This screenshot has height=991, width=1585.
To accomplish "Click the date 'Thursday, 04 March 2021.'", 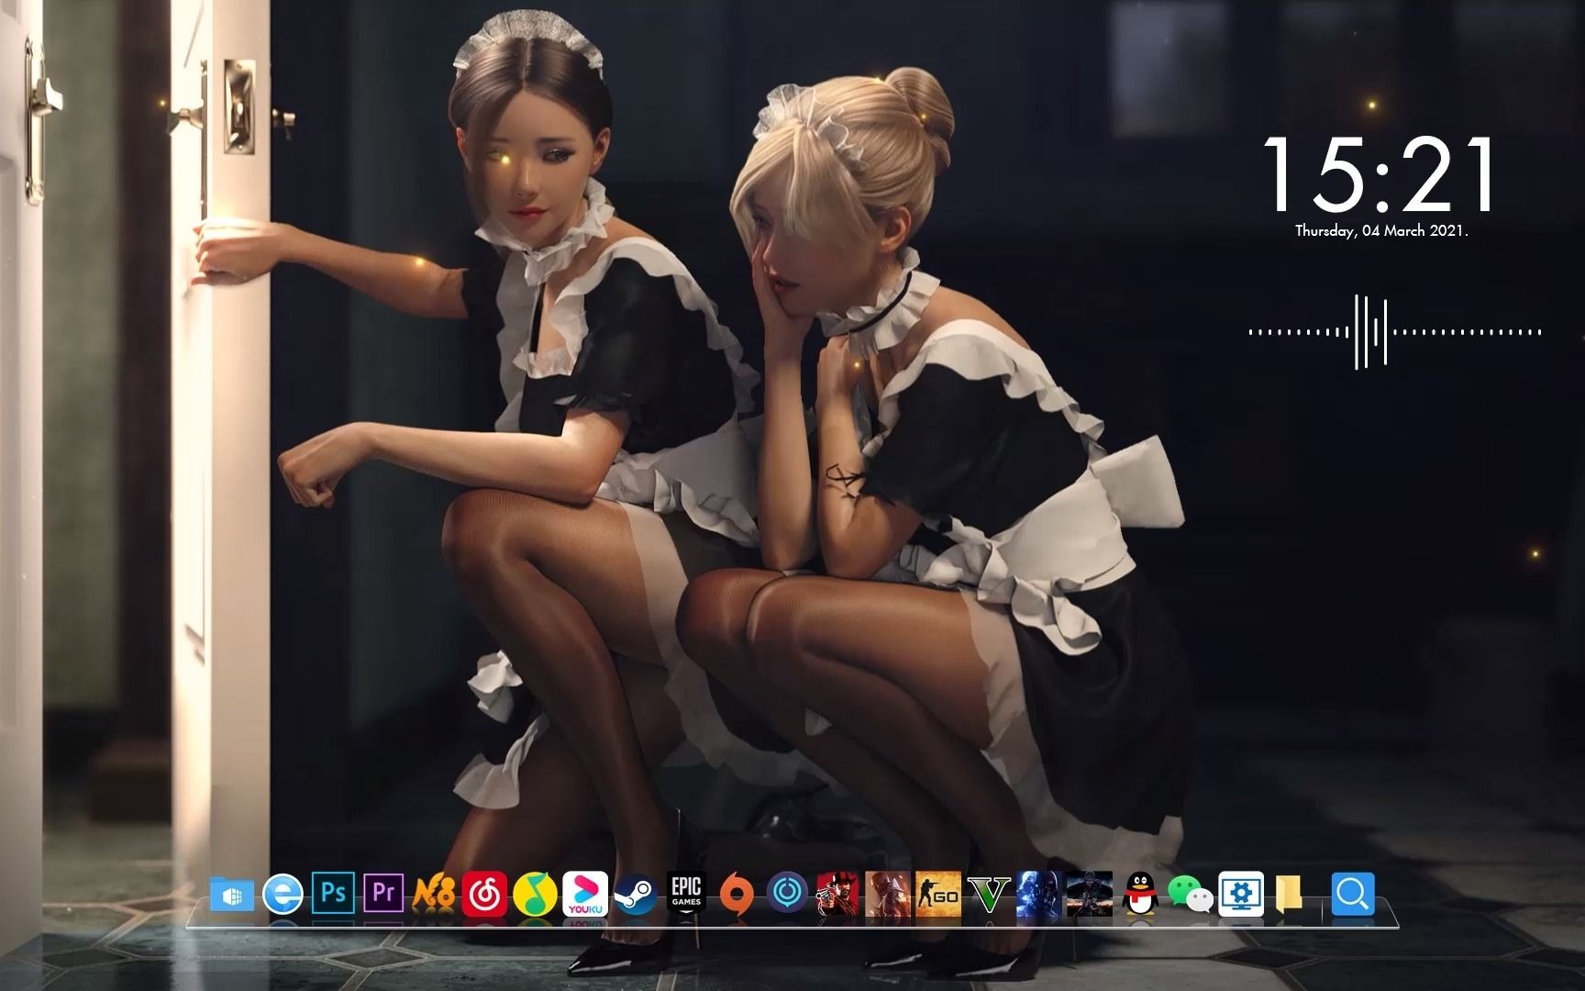I will (1381, 231).
